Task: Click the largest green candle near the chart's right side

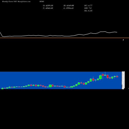Action: pyautogui.click(x=100, y=77)
